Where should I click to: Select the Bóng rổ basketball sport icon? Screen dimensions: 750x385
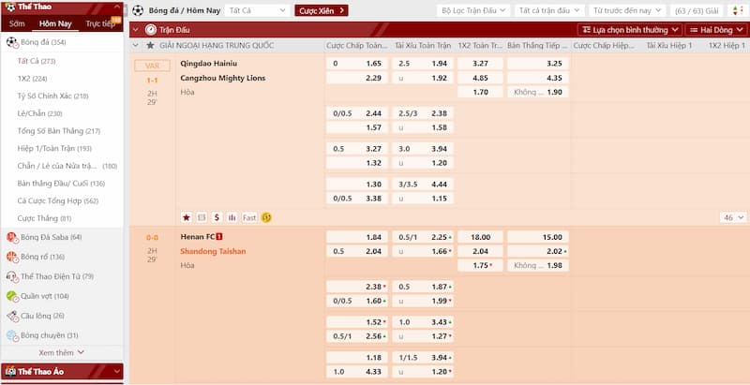[12, 257]
